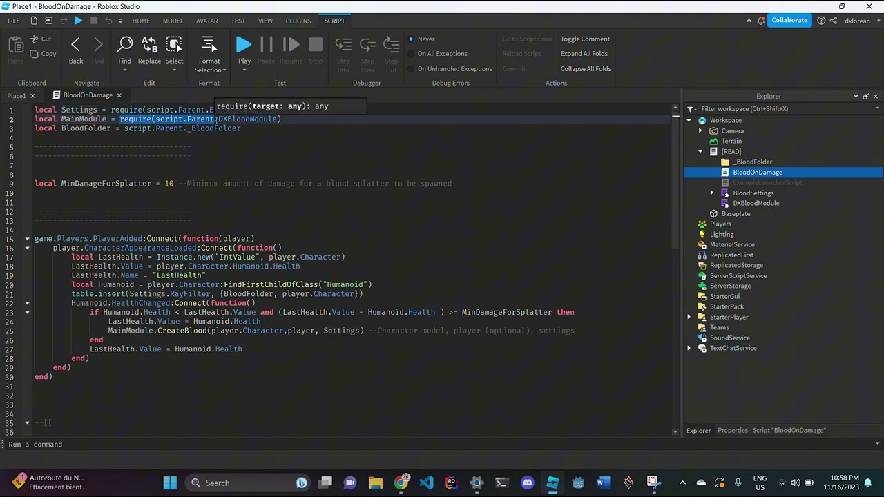Click the Explorer tab at panel bottom

(698, 430)
